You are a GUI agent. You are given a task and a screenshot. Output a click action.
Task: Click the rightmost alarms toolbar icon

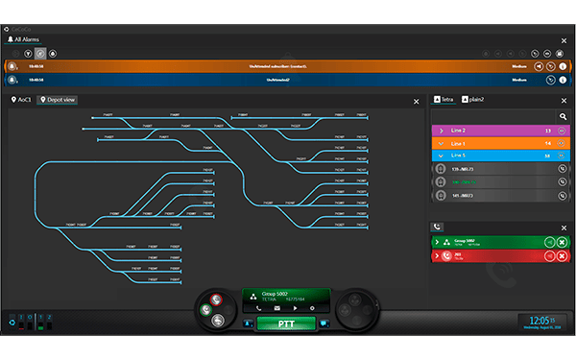(x=560, y=54)
